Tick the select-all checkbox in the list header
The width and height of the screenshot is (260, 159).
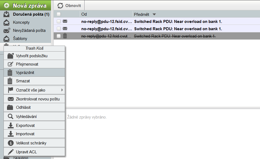pos(59,14)
